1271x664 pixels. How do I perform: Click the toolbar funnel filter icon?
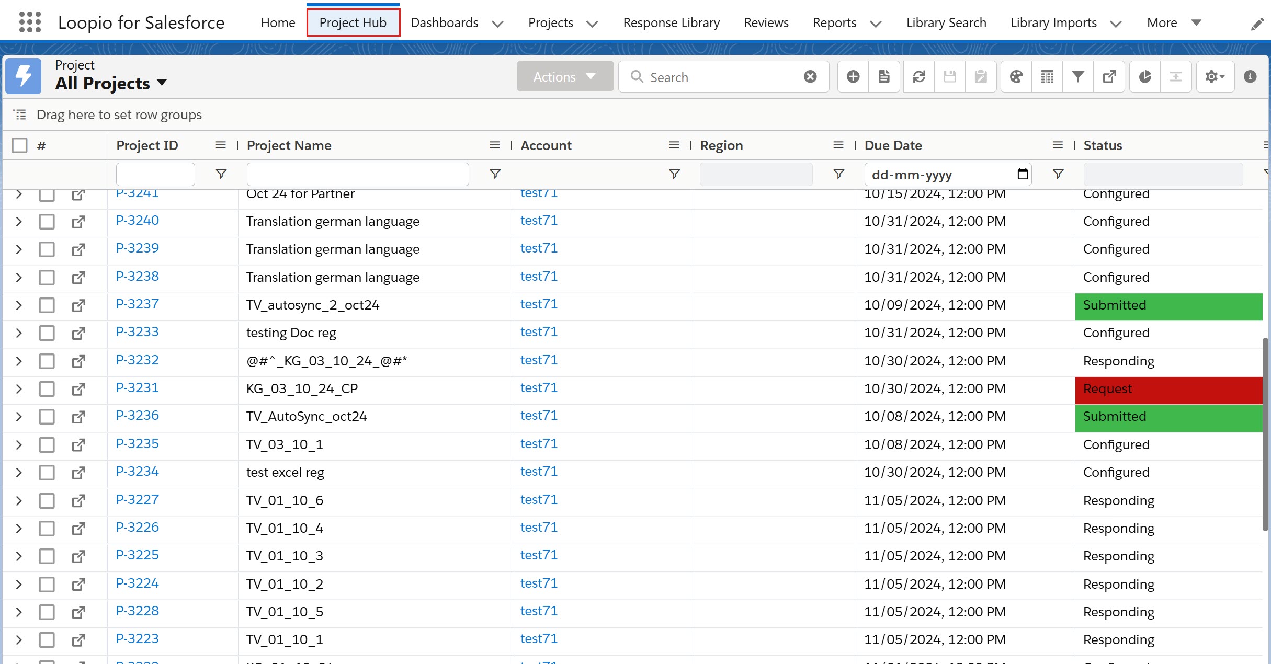1078,77
